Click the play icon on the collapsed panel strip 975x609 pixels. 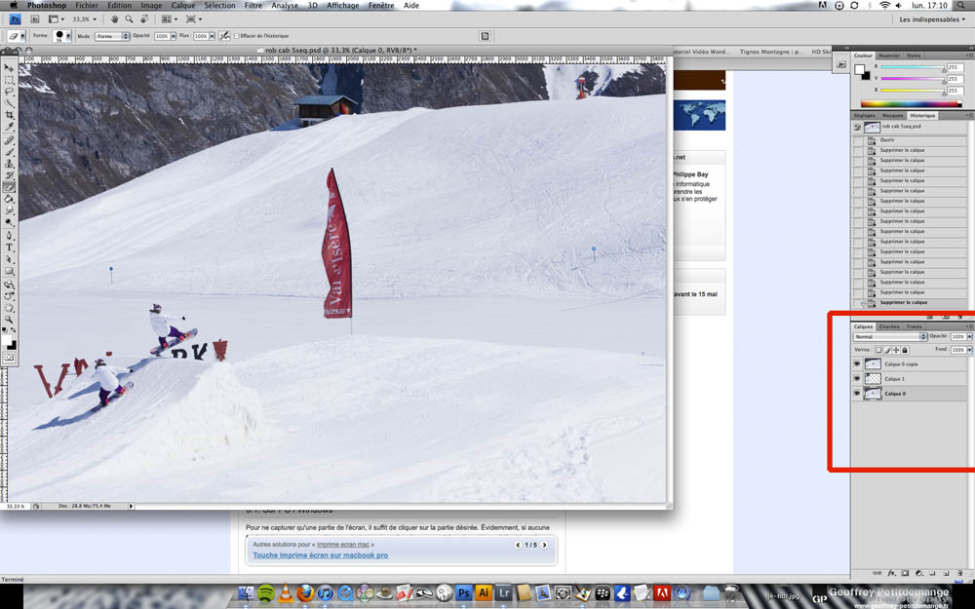click(x=841, y=64)
